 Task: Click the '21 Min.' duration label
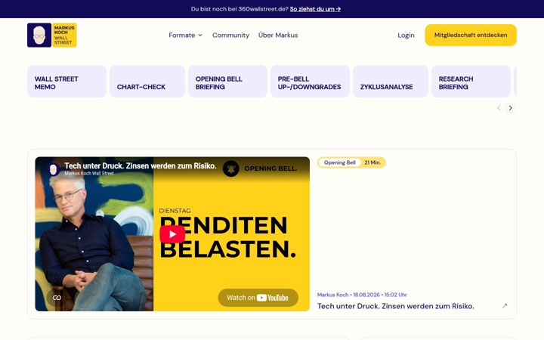372,162
